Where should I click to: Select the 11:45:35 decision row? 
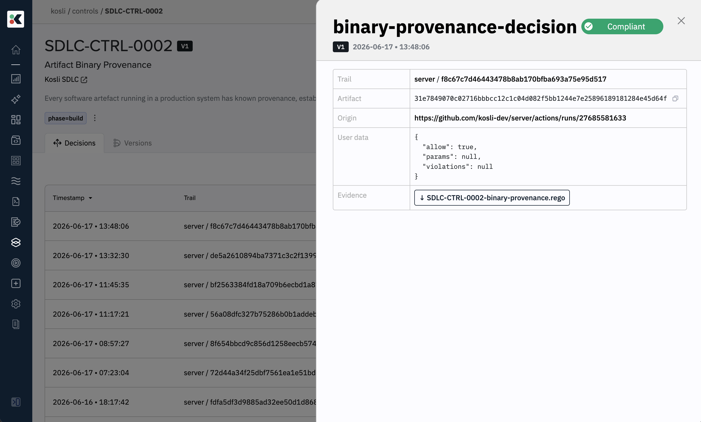click(180, 285)
